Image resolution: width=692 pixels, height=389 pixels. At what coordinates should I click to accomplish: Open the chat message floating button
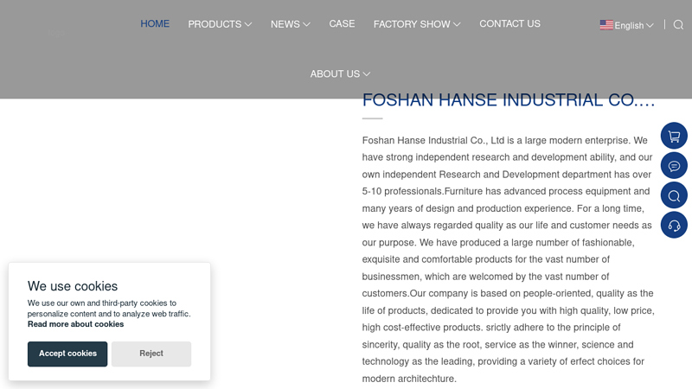click(674, 166)
